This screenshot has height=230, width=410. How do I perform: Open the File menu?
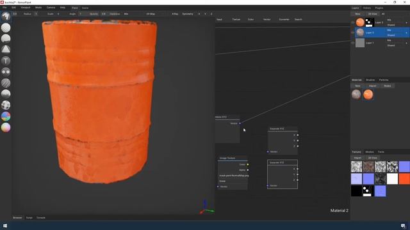4,8
